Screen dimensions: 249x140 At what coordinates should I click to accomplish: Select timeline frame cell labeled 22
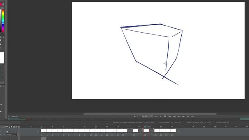173,131
